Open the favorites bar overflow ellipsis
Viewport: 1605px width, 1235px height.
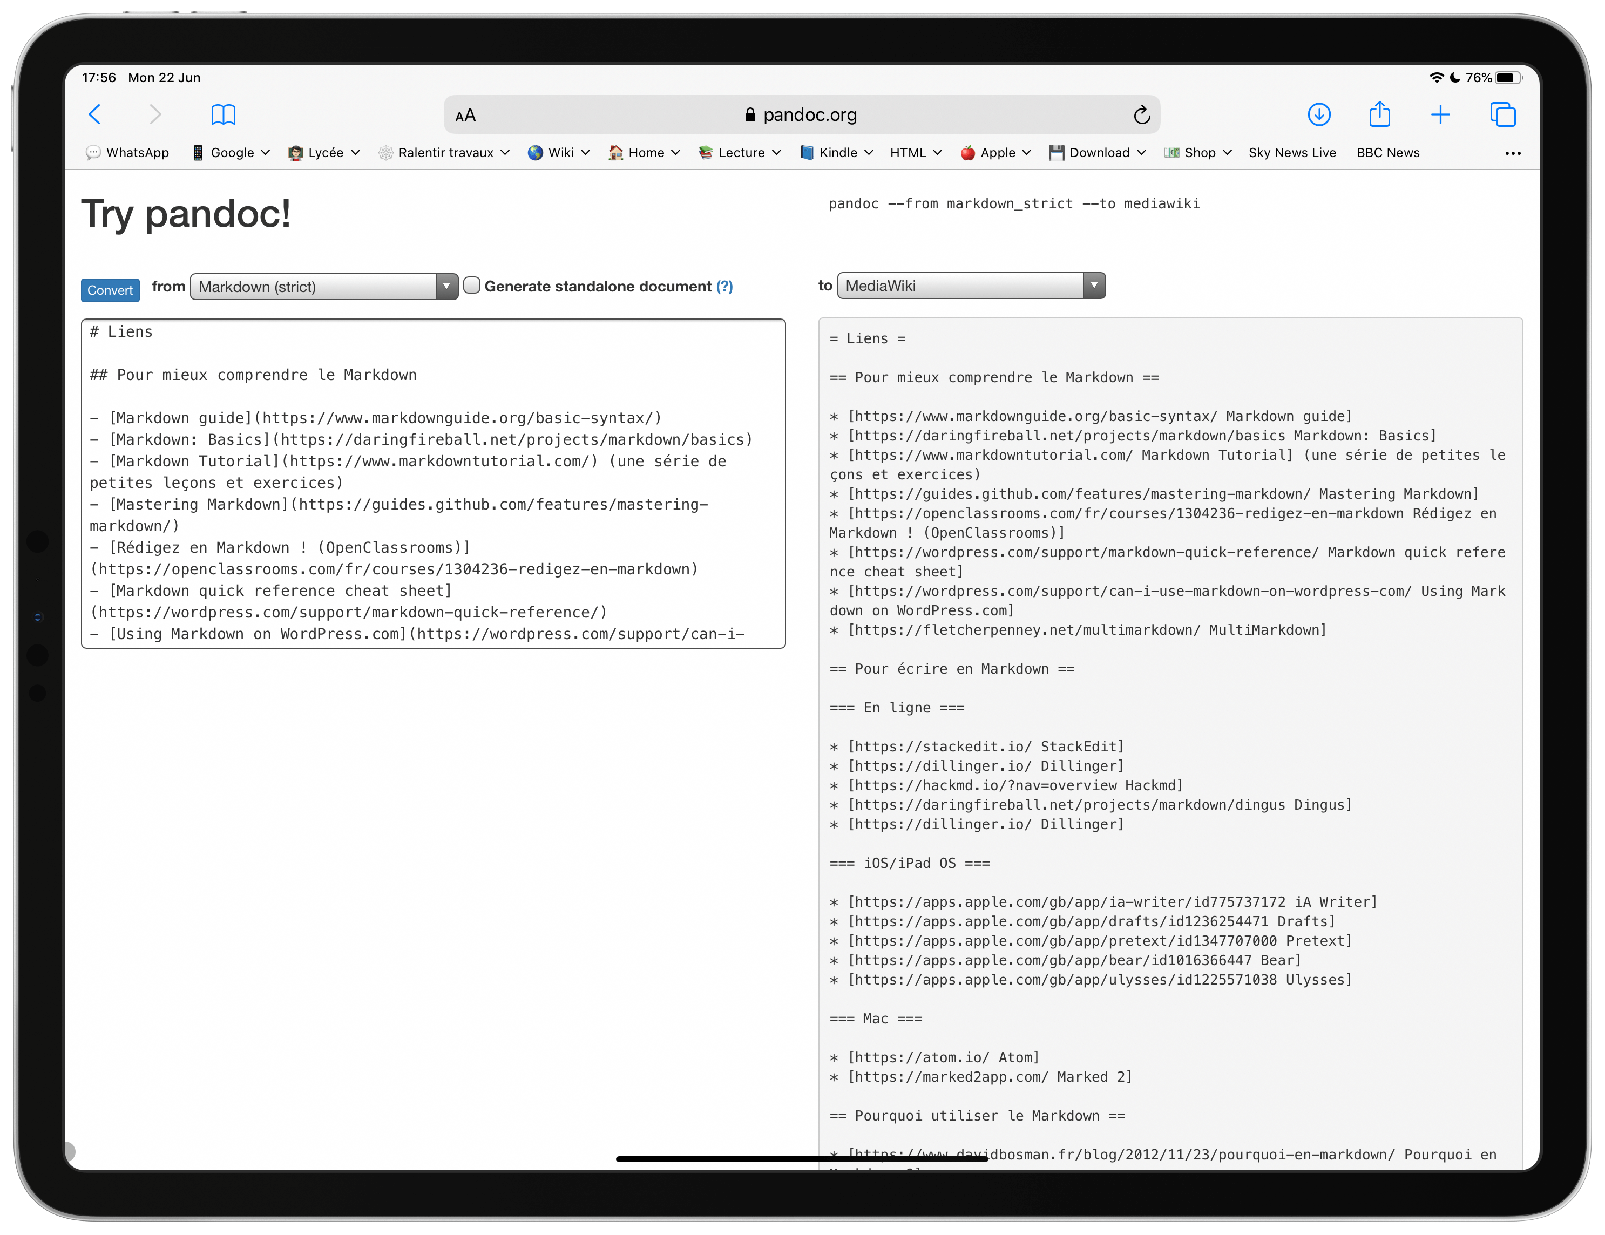point(1512,153)
